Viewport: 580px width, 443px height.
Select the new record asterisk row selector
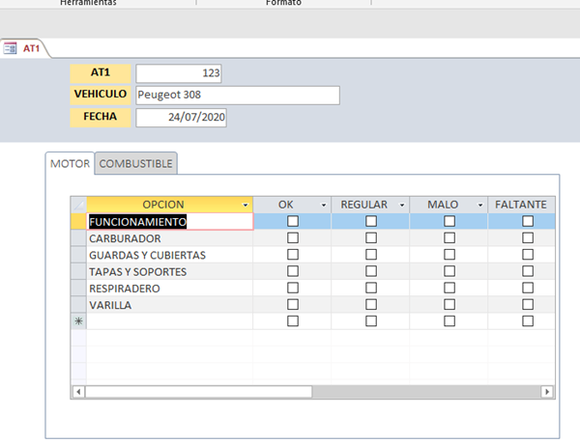point(78,321)
